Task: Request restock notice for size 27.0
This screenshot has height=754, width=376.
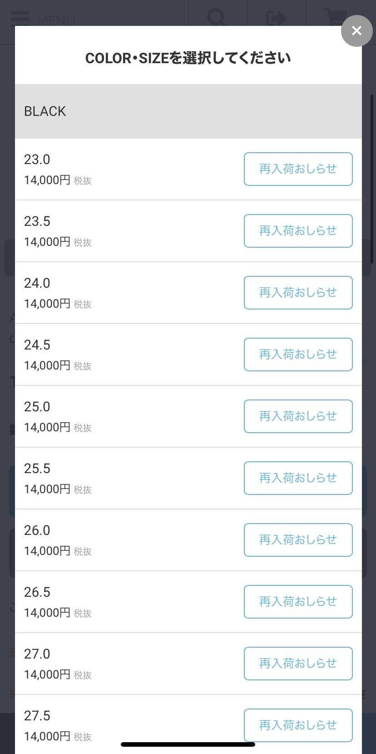Action: pyautogui.click(x=298, y=664)
